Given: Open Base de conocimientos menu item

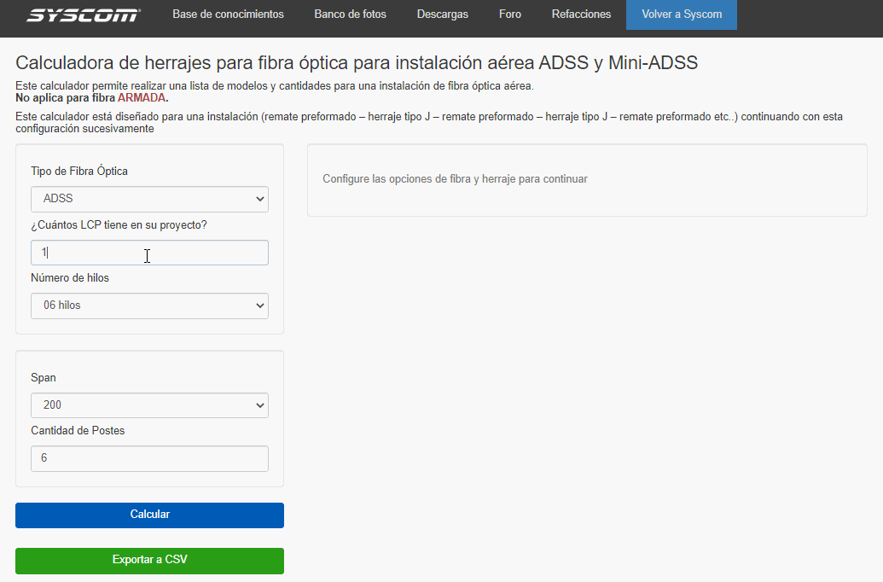Looking at the screenshot, I should (x=228, y=15).
